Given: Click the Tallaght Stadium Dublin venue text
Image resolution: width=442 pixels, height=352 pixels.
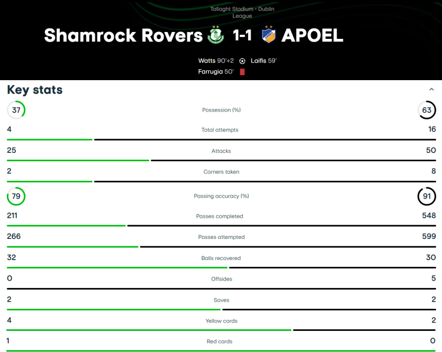Looking at the screenshot, I should (x=242, y=9).
